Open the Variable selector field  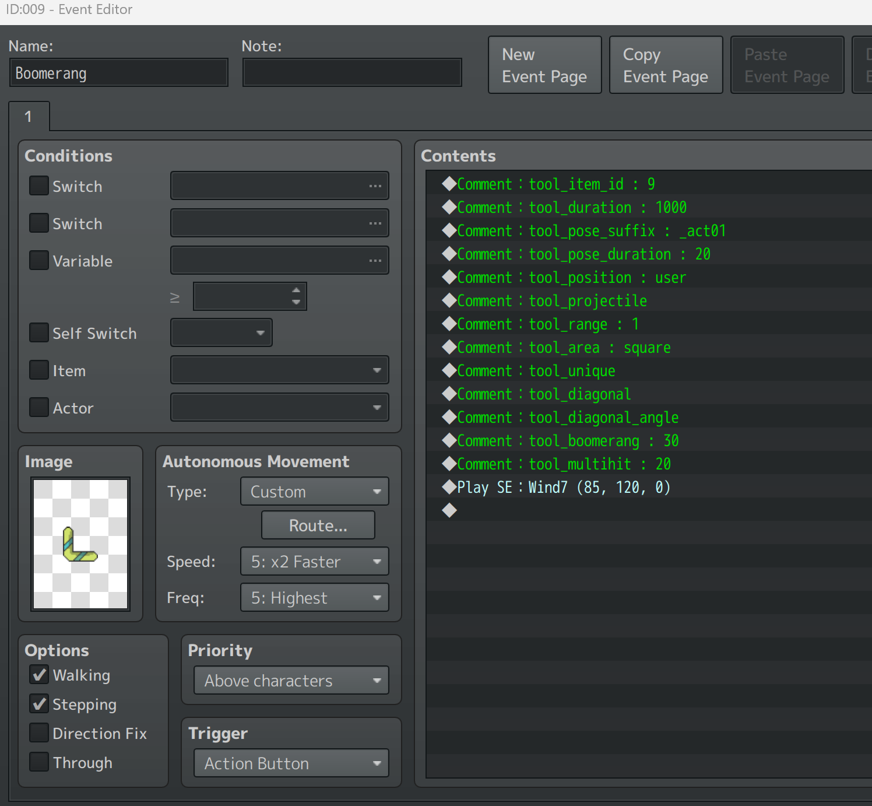coord(280,261)
